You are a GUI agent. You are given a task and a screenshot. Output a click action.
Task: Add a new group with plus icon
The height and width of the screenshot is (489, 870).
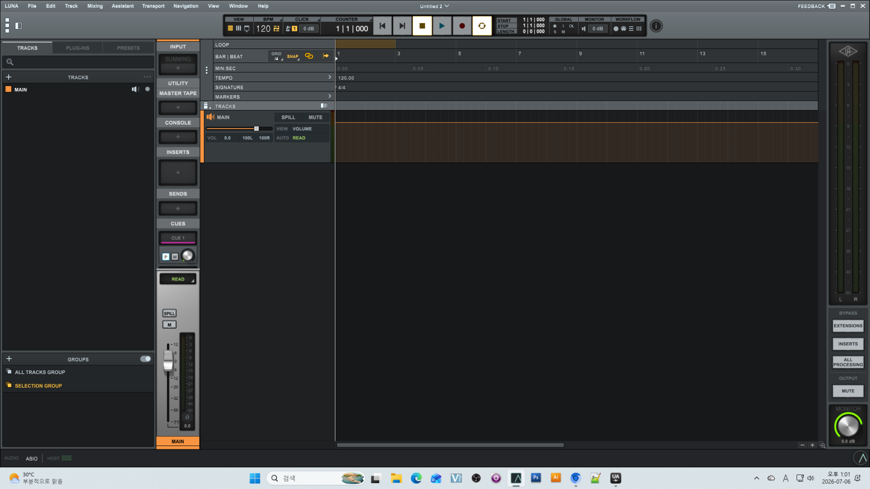[9, 359]
